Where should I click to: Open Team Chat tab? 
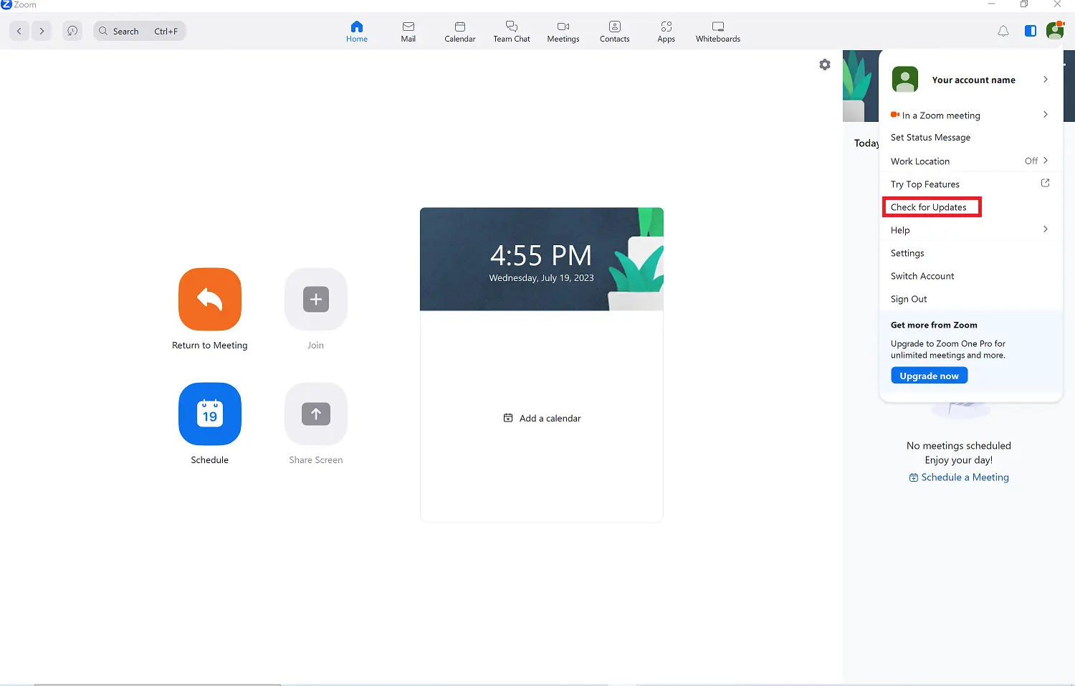click(x=512, y=32)
